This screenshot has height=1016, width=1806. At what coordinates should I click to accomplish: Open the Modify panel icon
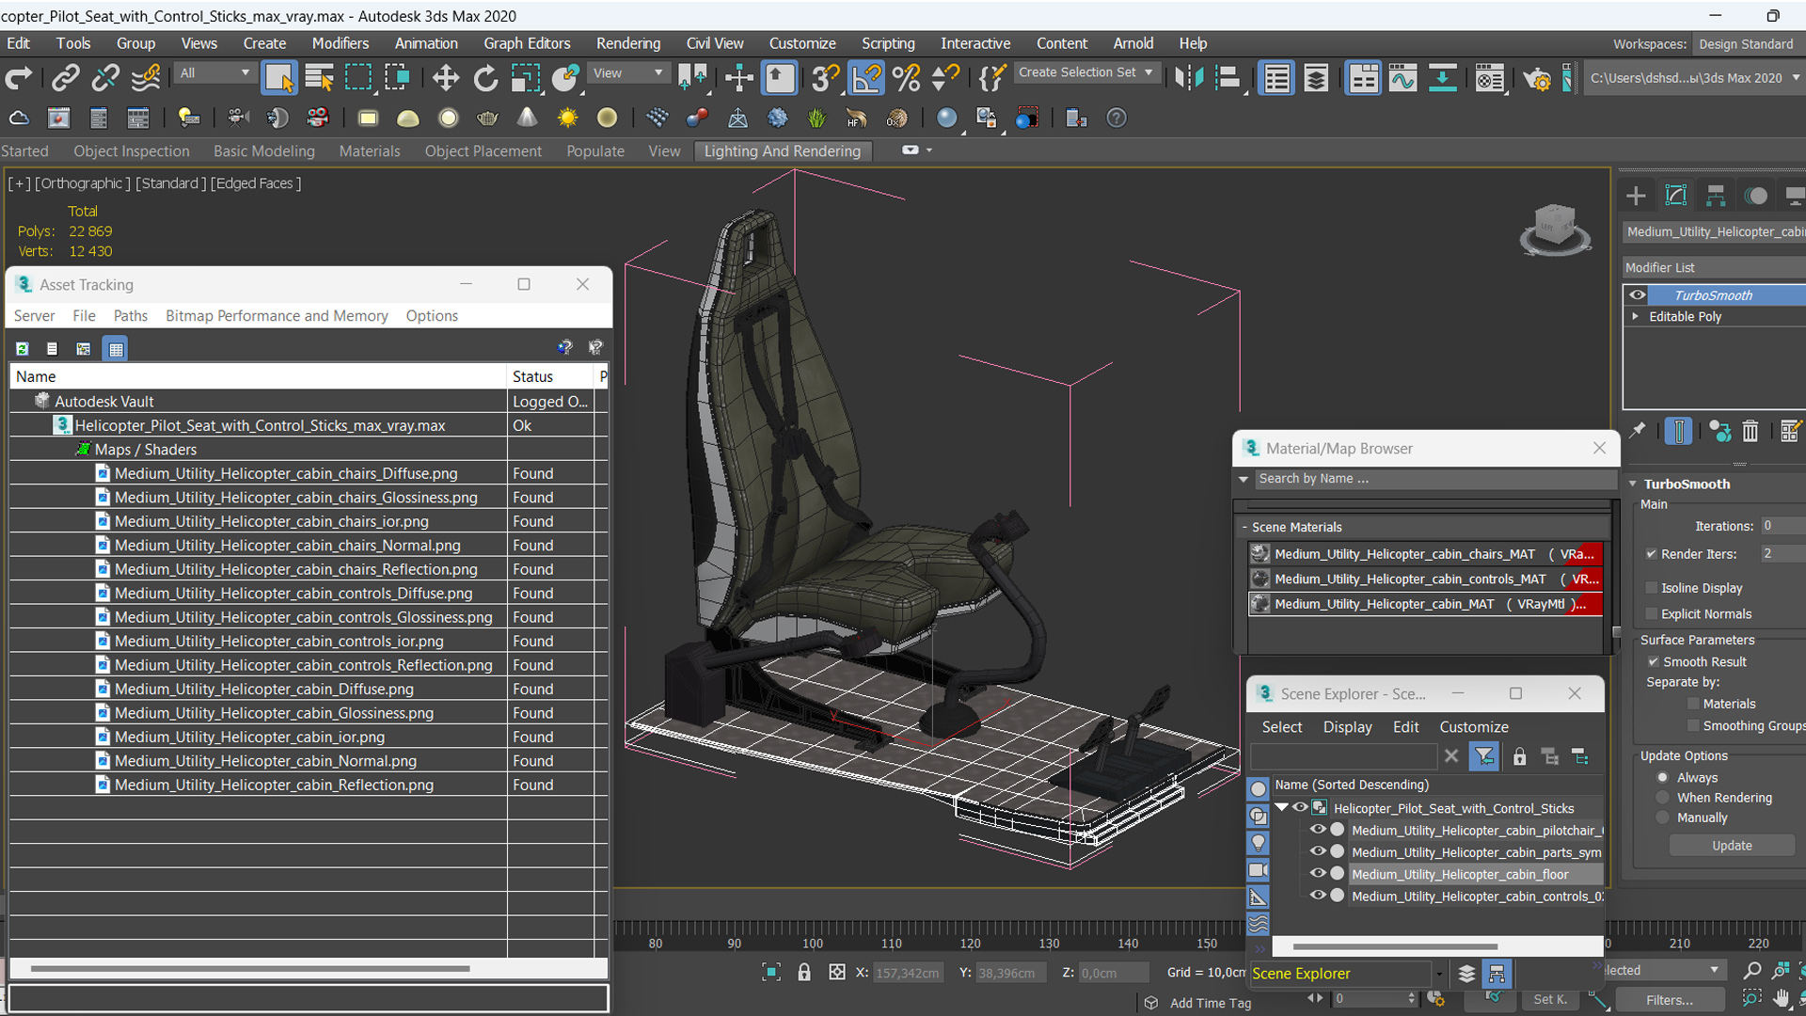click(x=1676, y=196)
